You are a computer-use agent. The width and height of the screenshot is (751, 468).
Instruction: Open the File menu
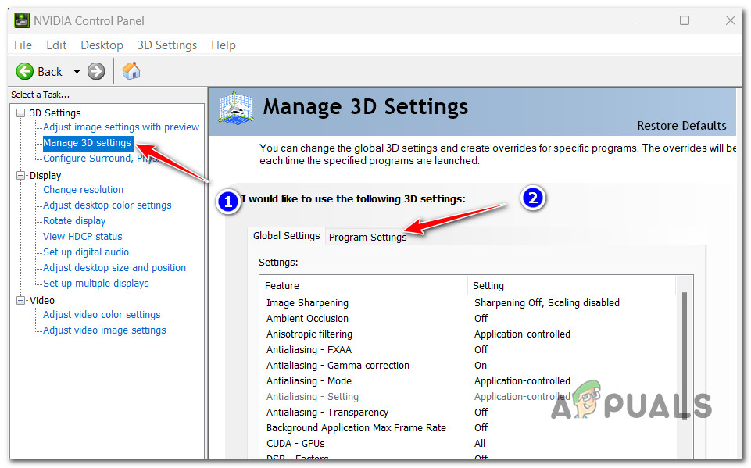point(23,45)
